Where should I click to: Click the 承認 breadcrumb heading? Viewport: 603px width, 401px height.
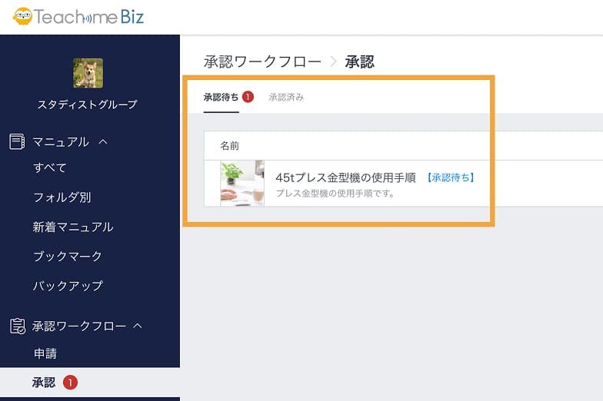tap(360, 61)
